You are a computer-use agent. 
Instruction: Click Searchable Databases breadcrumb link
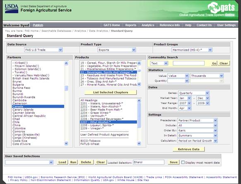[56, 31]
